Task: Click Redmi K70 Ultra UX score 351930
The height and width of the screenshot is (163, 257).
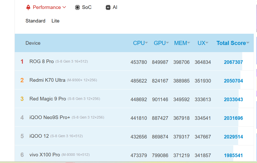Action: pos(203,81)
